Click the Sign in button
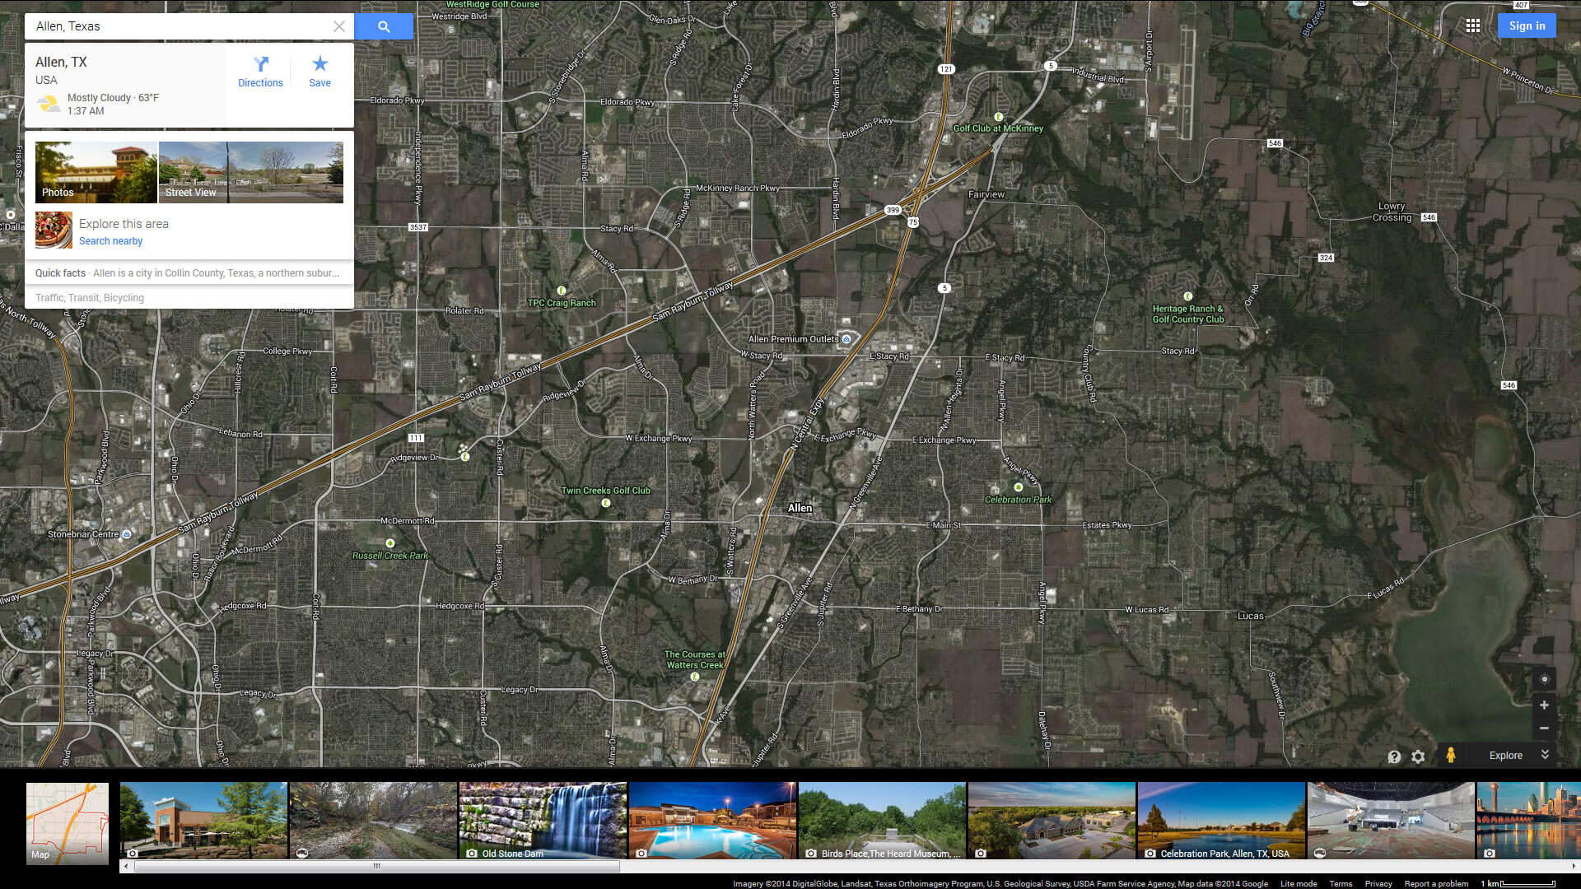This screenshot has height=889, width=1581. [x=1527, y=26]
